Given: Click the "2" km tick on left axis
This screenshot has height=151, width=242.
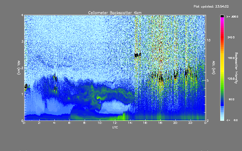Looking at the screenshot, I should pyautogui.click(x=22, y=68).
